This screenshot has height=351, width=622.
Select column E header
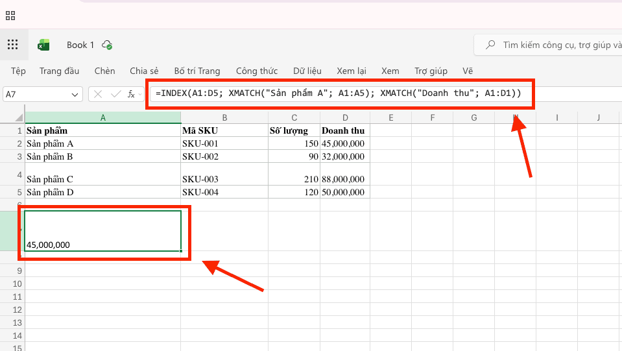390,117
